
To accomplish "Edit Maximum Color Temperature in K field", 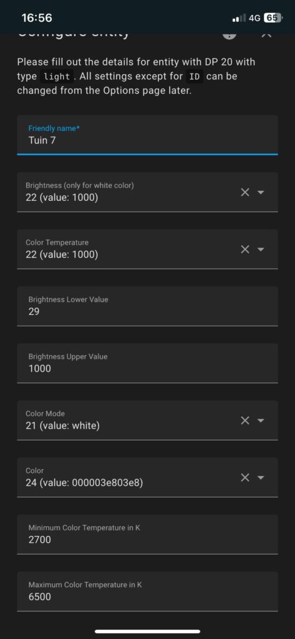I will pyautogui.click(x=147, y=592).
